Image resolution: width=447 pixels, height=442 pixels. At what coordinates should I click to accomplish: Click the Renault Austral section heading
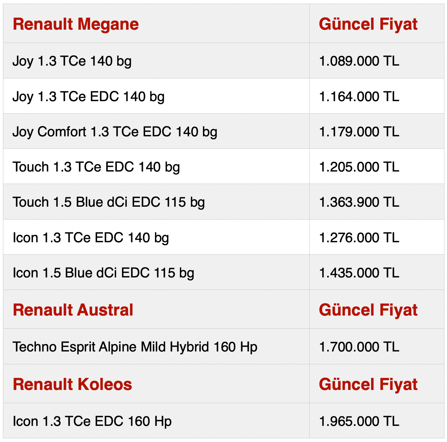pyautogui.click(x=73, y=310)
